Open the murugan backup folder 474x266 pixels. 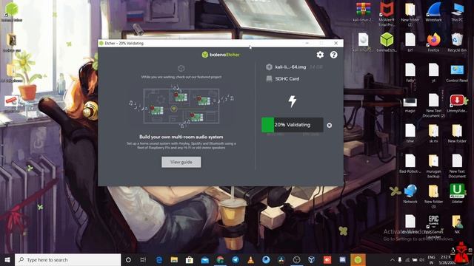click(x=433, y=166)
